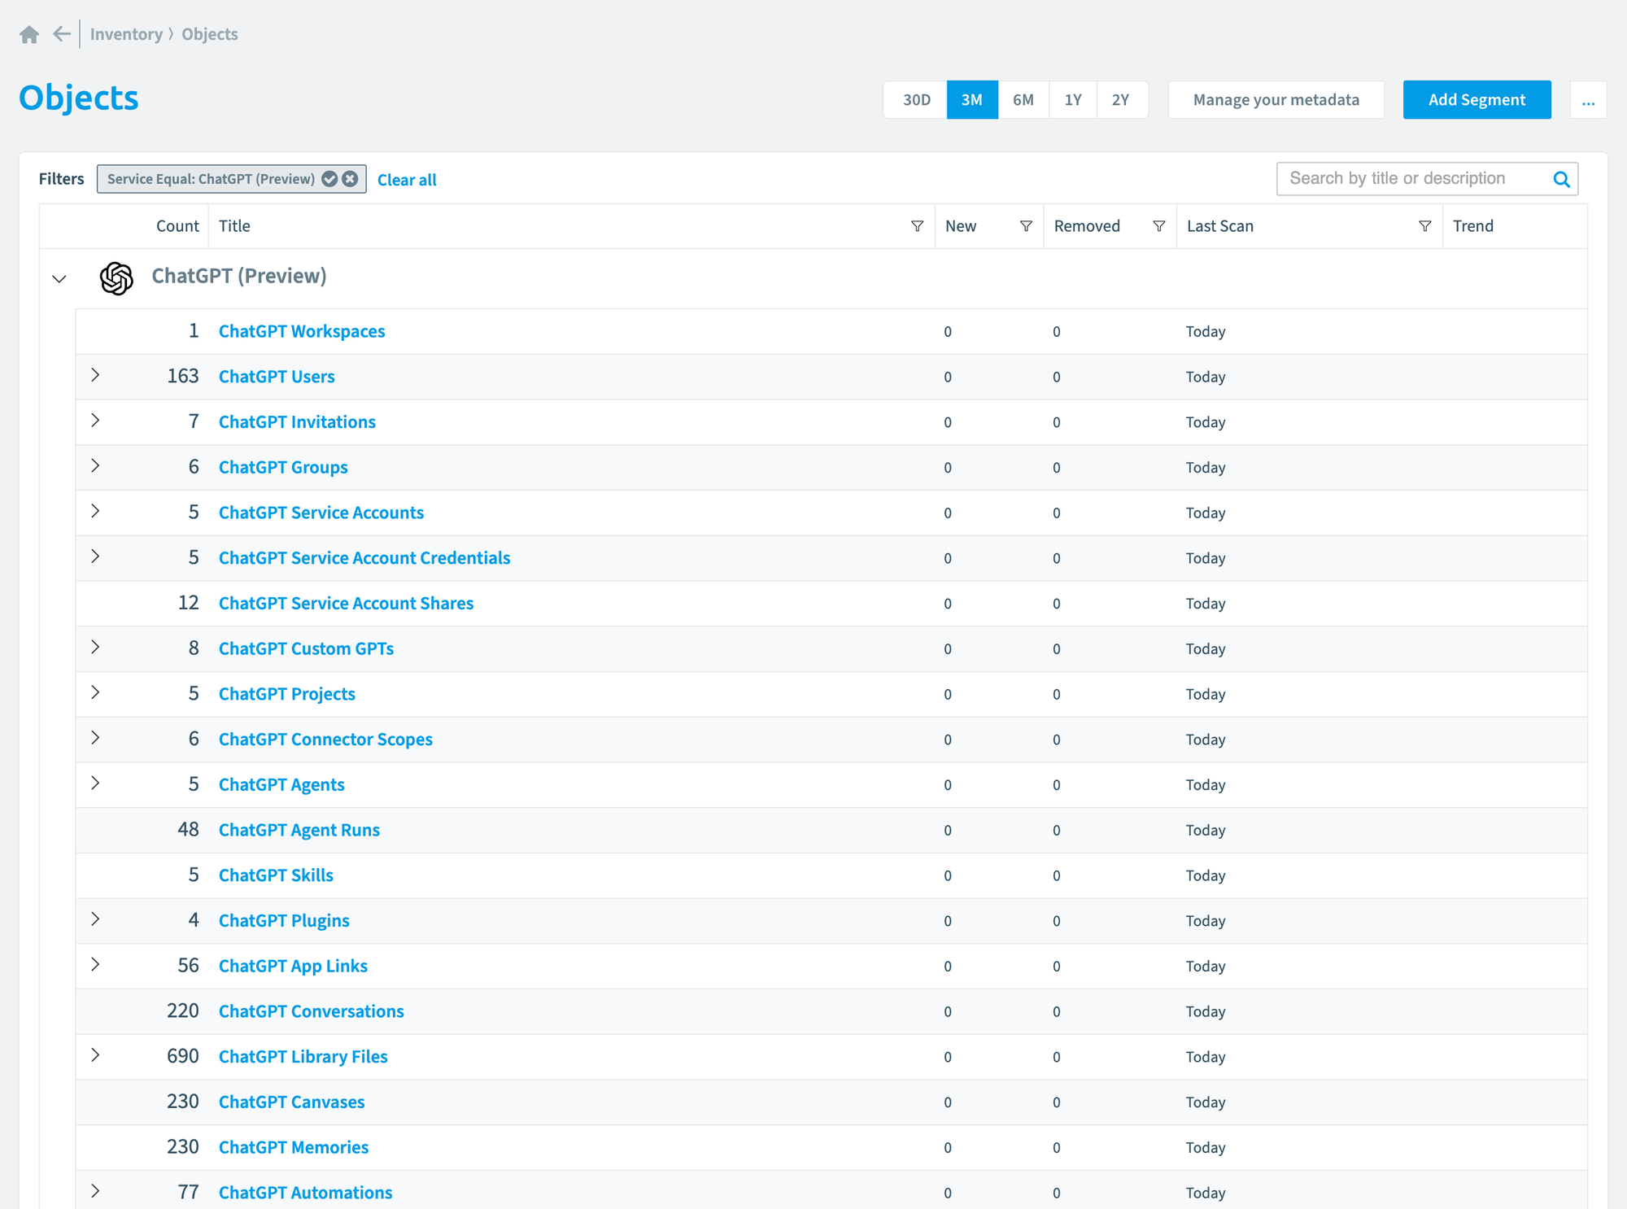
Task: Switch to the 6M time range
Action: [1023, 100]
